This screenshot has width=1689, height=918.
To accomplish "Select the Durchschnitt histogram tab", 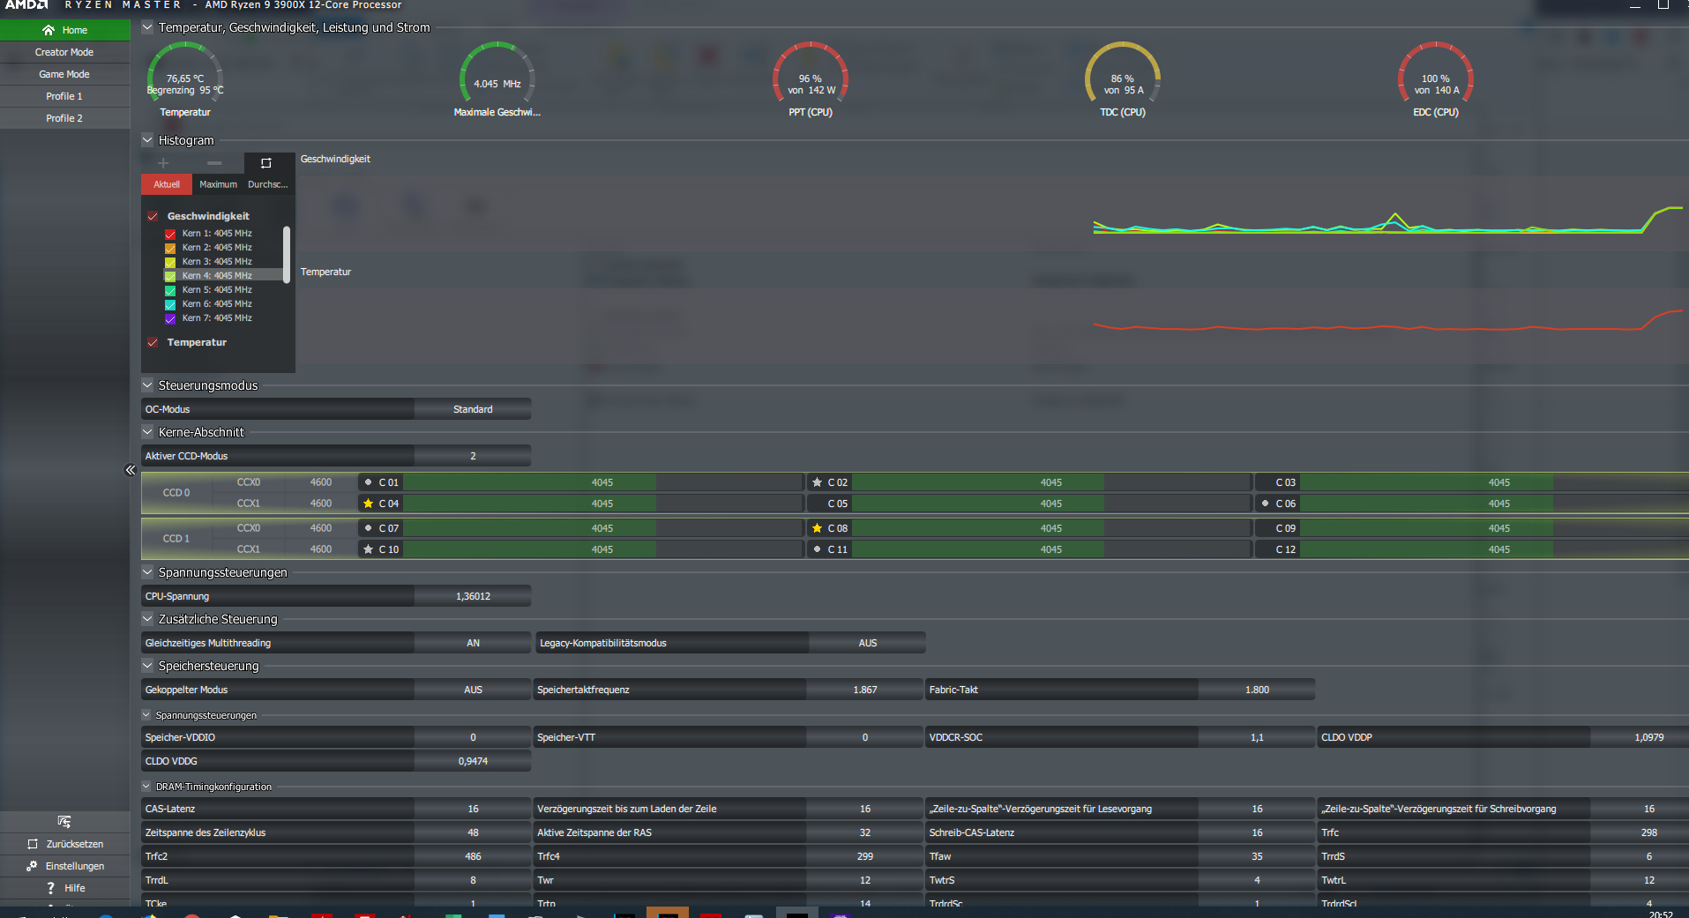I will click(x=268, y=184).
